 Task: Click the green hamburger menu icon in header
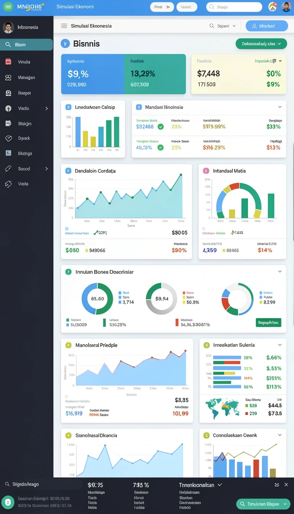pos(8,7)
